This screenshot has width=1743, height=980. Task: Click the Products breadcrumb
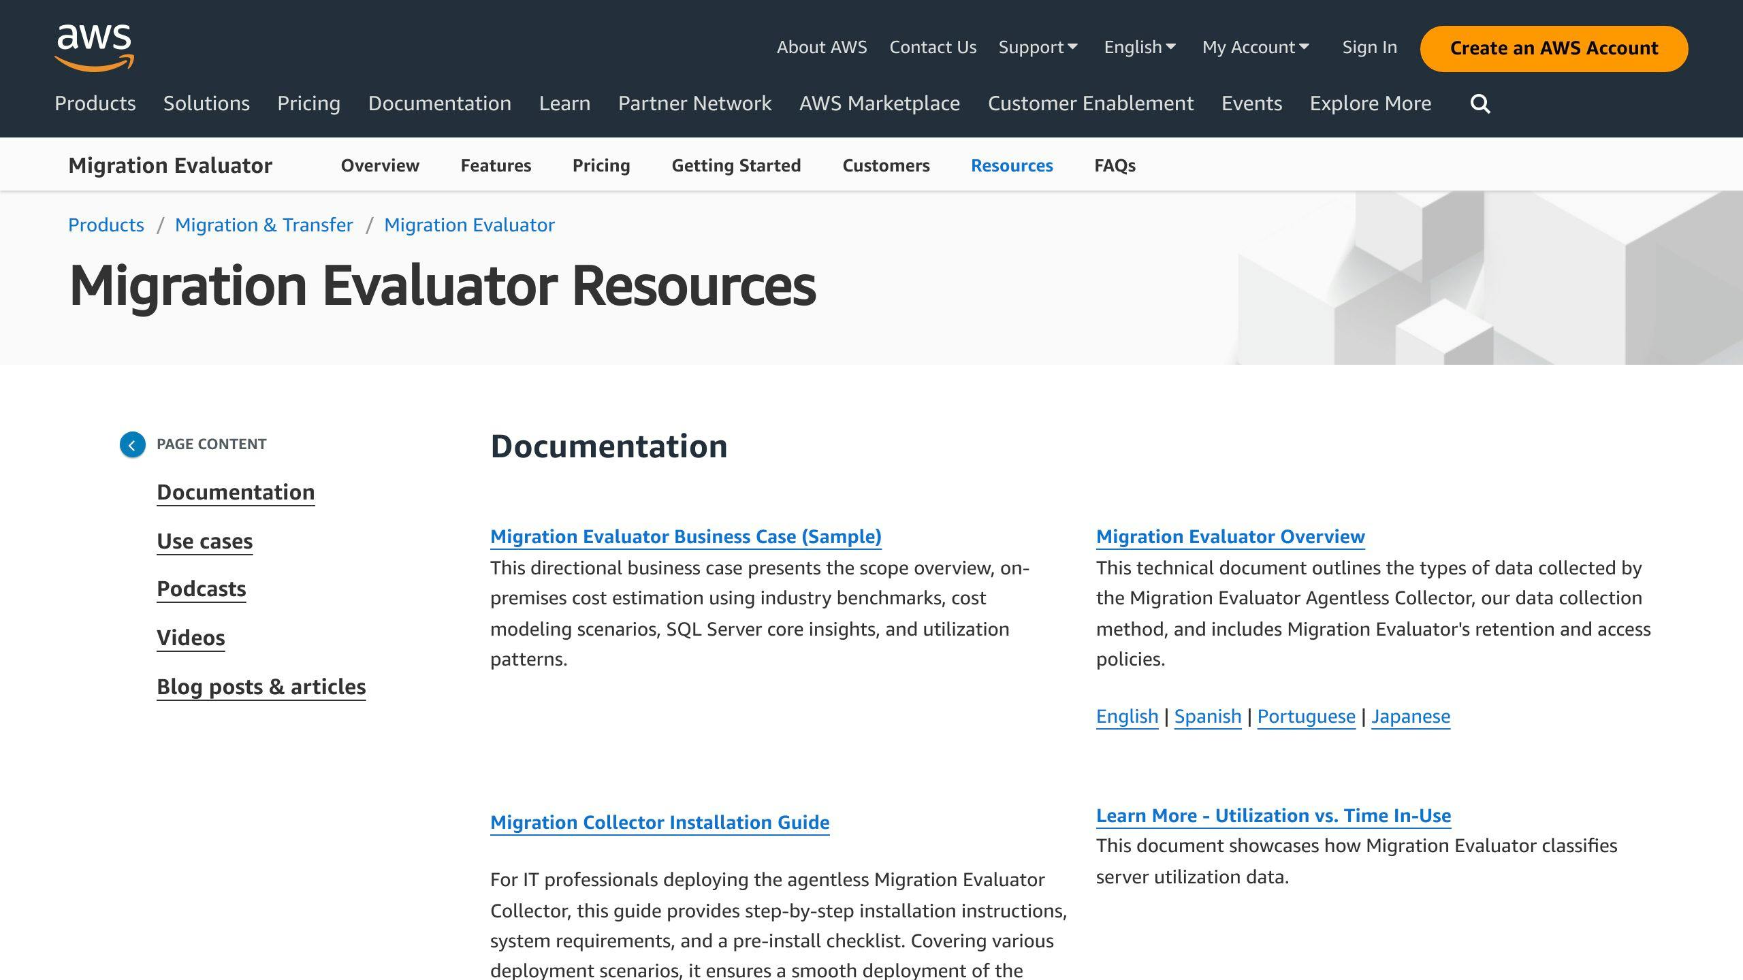pyautogui.click(x=106, y=225)
